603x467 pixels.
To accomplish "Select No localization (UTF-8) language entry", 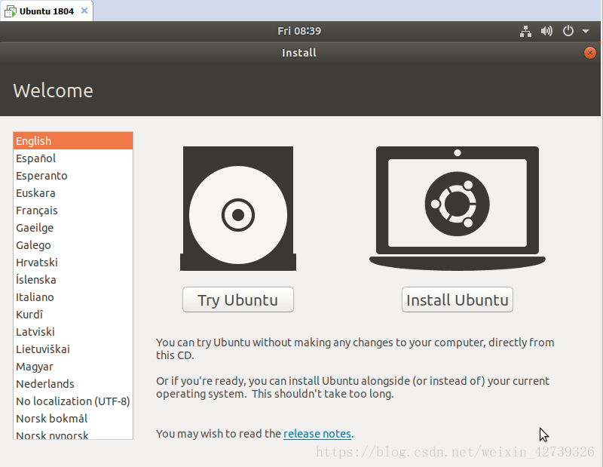I will (x=73, y=401).
